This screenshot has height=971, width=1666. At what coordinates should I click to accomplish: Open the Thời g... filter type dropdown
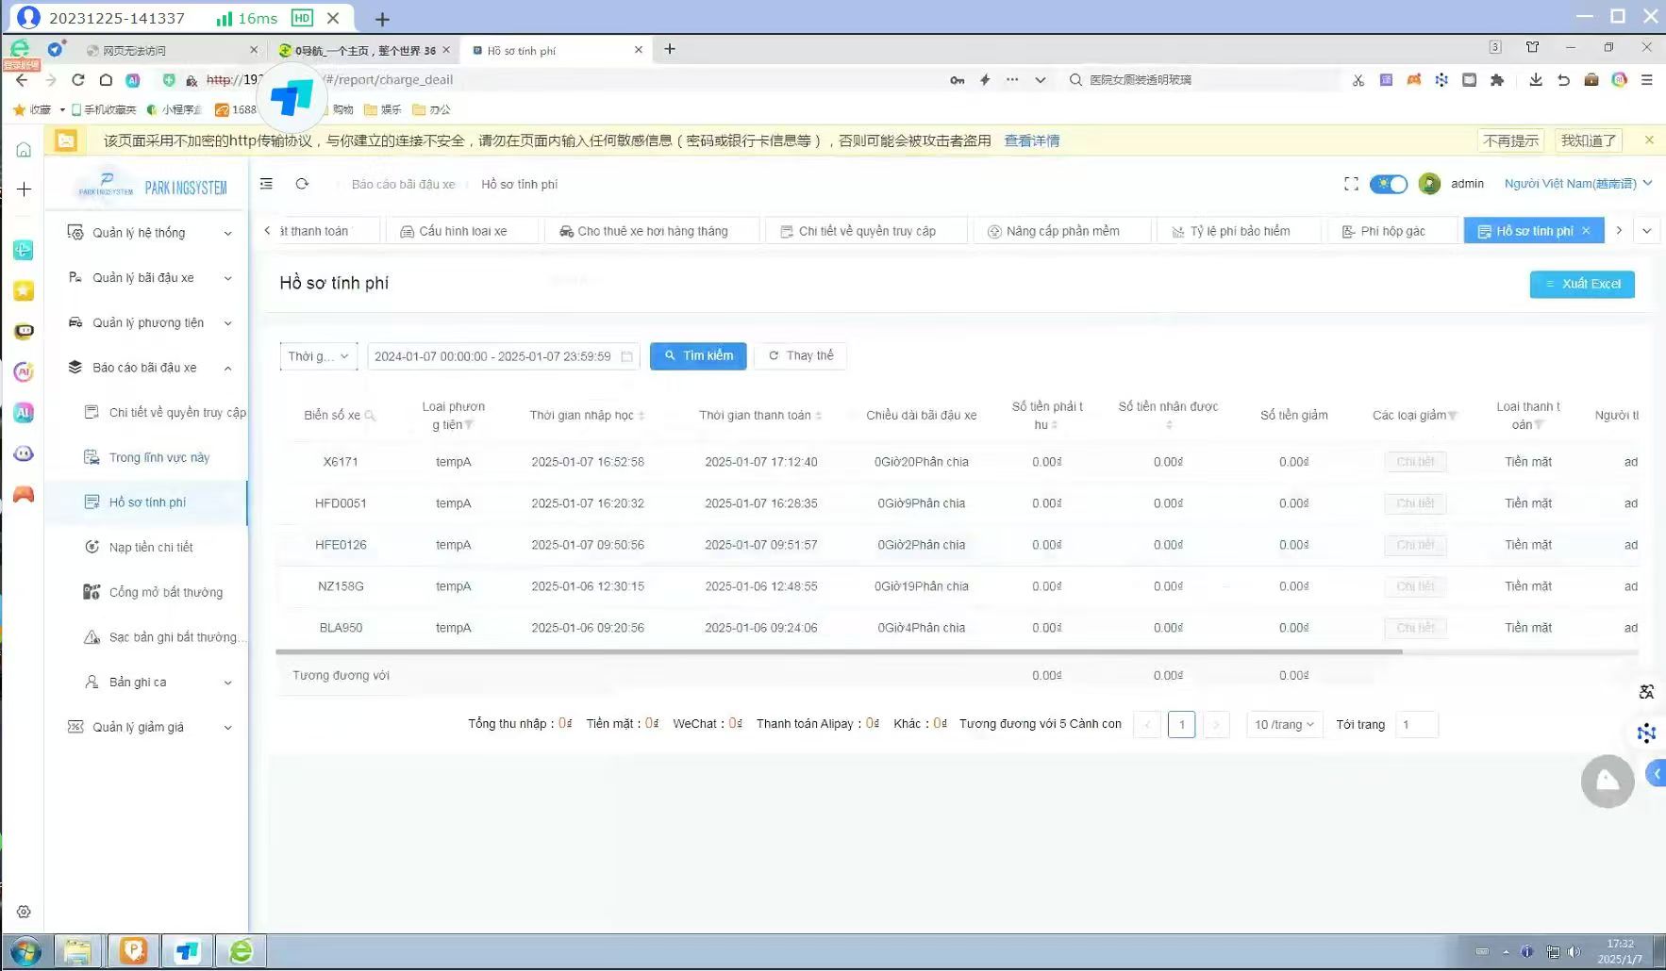click(x=319, y=356)
